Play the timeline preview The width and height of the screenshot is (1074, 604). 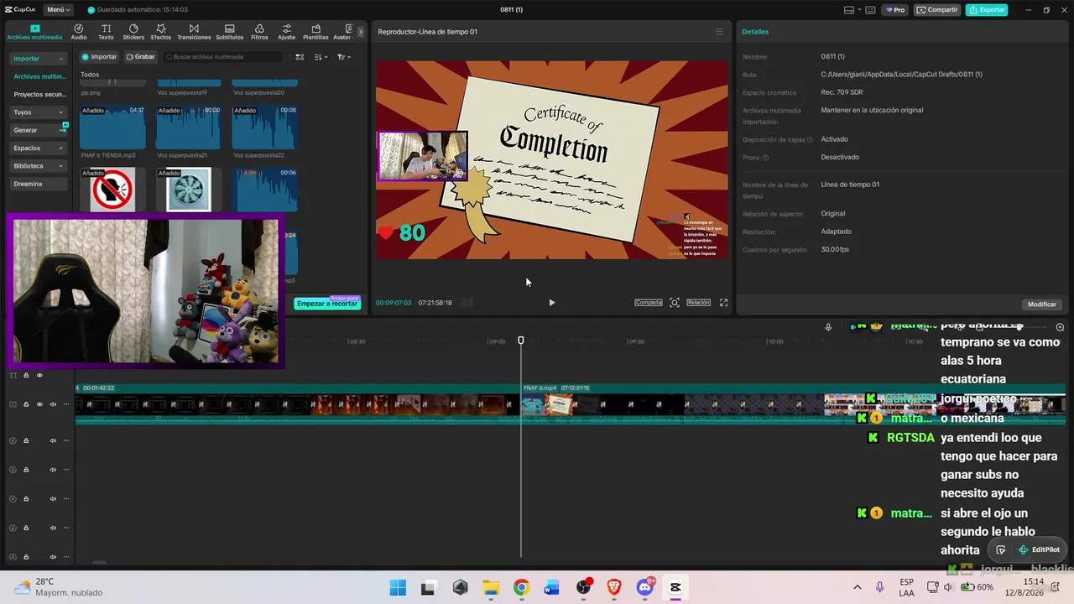click(551, 303)
